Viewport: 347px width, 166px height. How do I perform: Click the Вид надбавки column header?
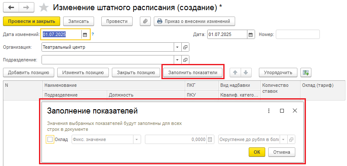tap(239, 86)
